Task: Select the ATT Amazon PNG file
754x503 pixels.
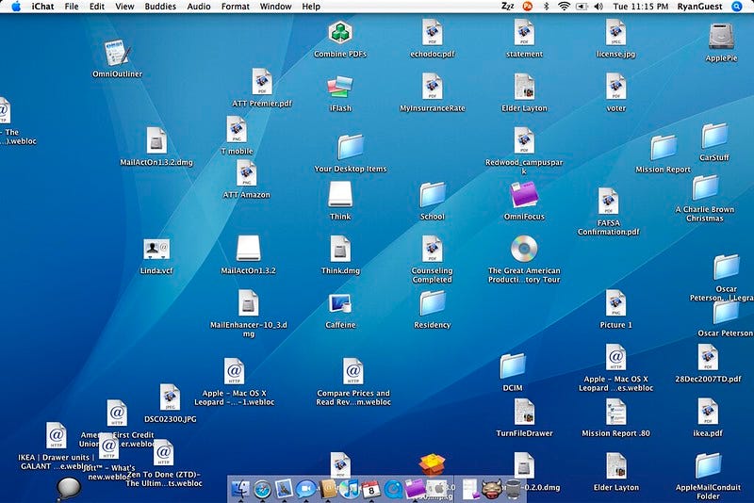Action: click(247, 173)
